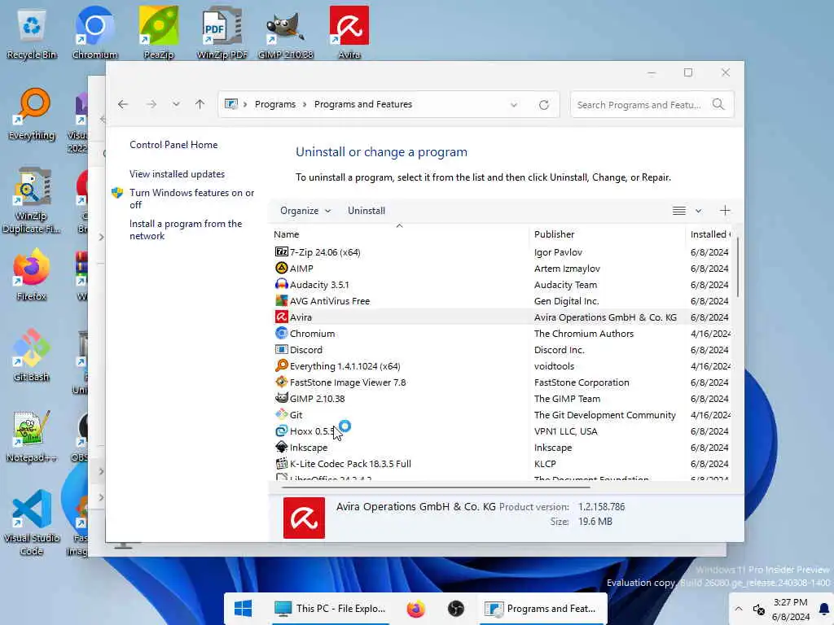Viewport: 834px width, 625px height.
Task: Click the Inkscape icon in the list
Action: [x=281, y=448]
